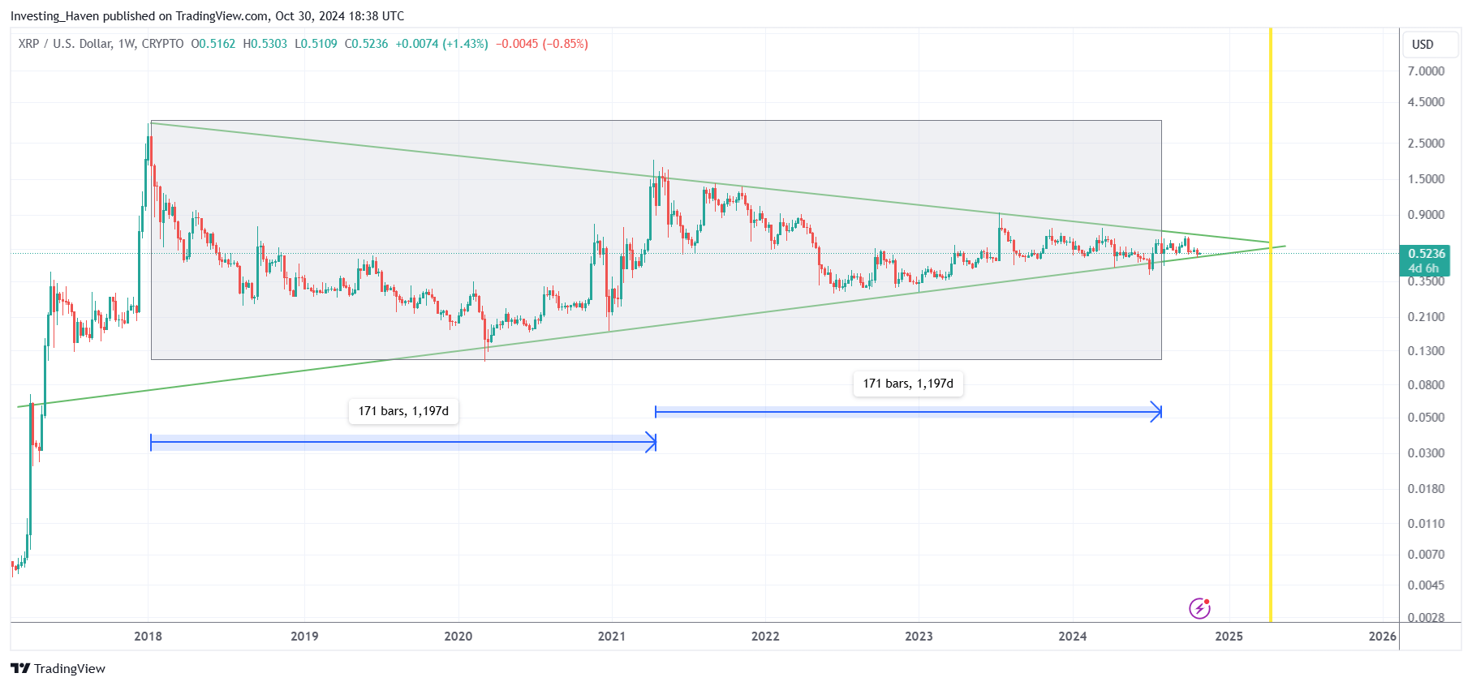Click the 2026 time axis label

tap(1382, 637)
